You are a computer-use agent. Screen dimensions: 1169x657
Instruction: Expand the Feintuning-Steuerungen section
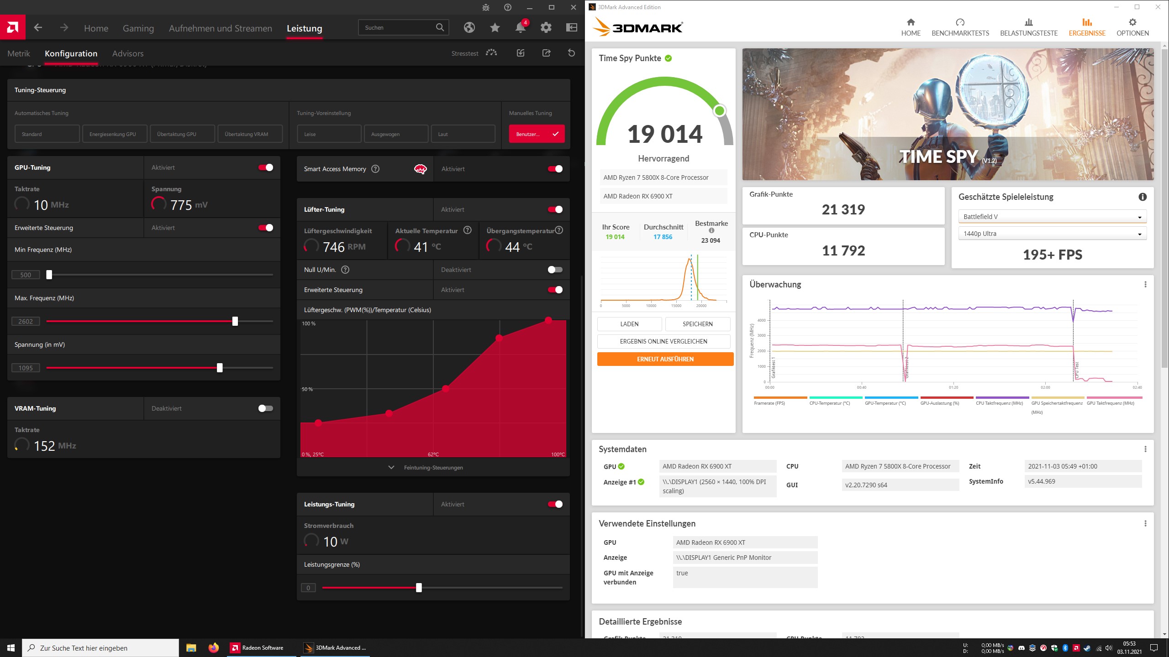tap(433, 468)
